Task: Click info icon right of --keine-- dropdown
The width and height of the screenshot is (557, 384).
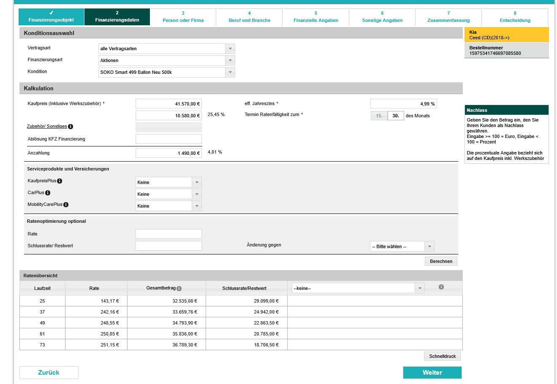Action: [441, 287]
